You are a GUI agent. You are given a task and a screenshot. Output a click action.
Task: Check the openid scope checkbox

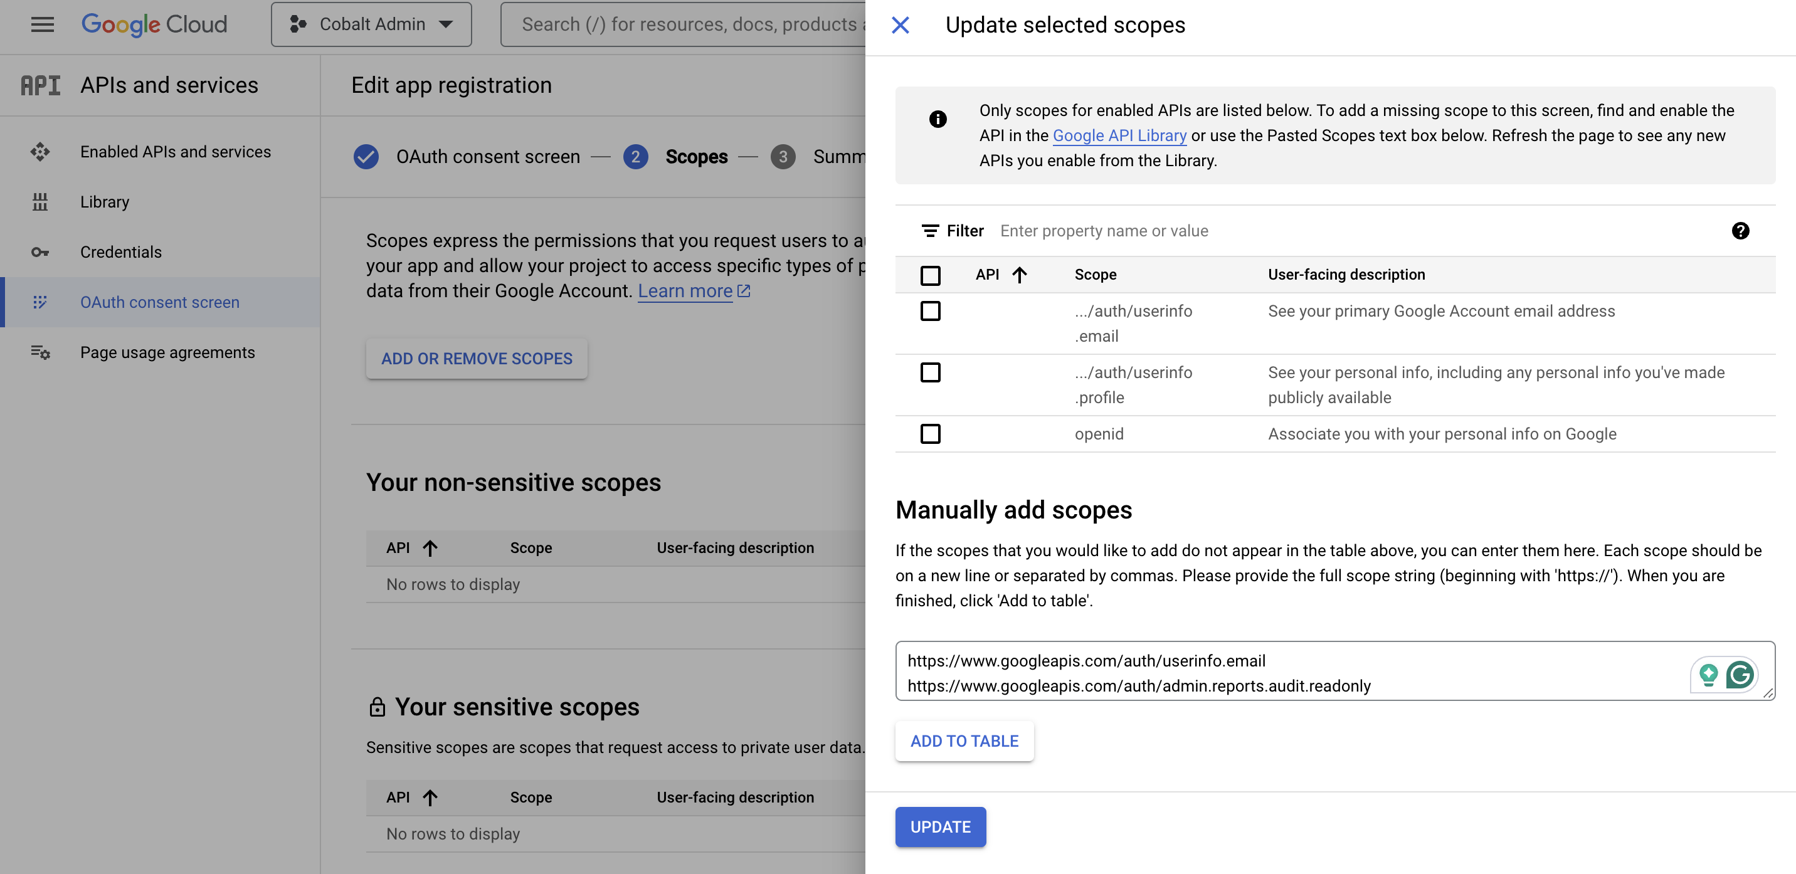[x=930, y=433]
